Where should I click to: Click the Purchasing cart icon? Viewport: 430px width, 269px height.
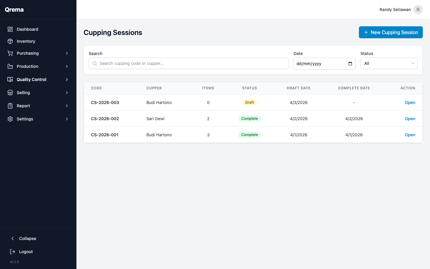point(10,53)
